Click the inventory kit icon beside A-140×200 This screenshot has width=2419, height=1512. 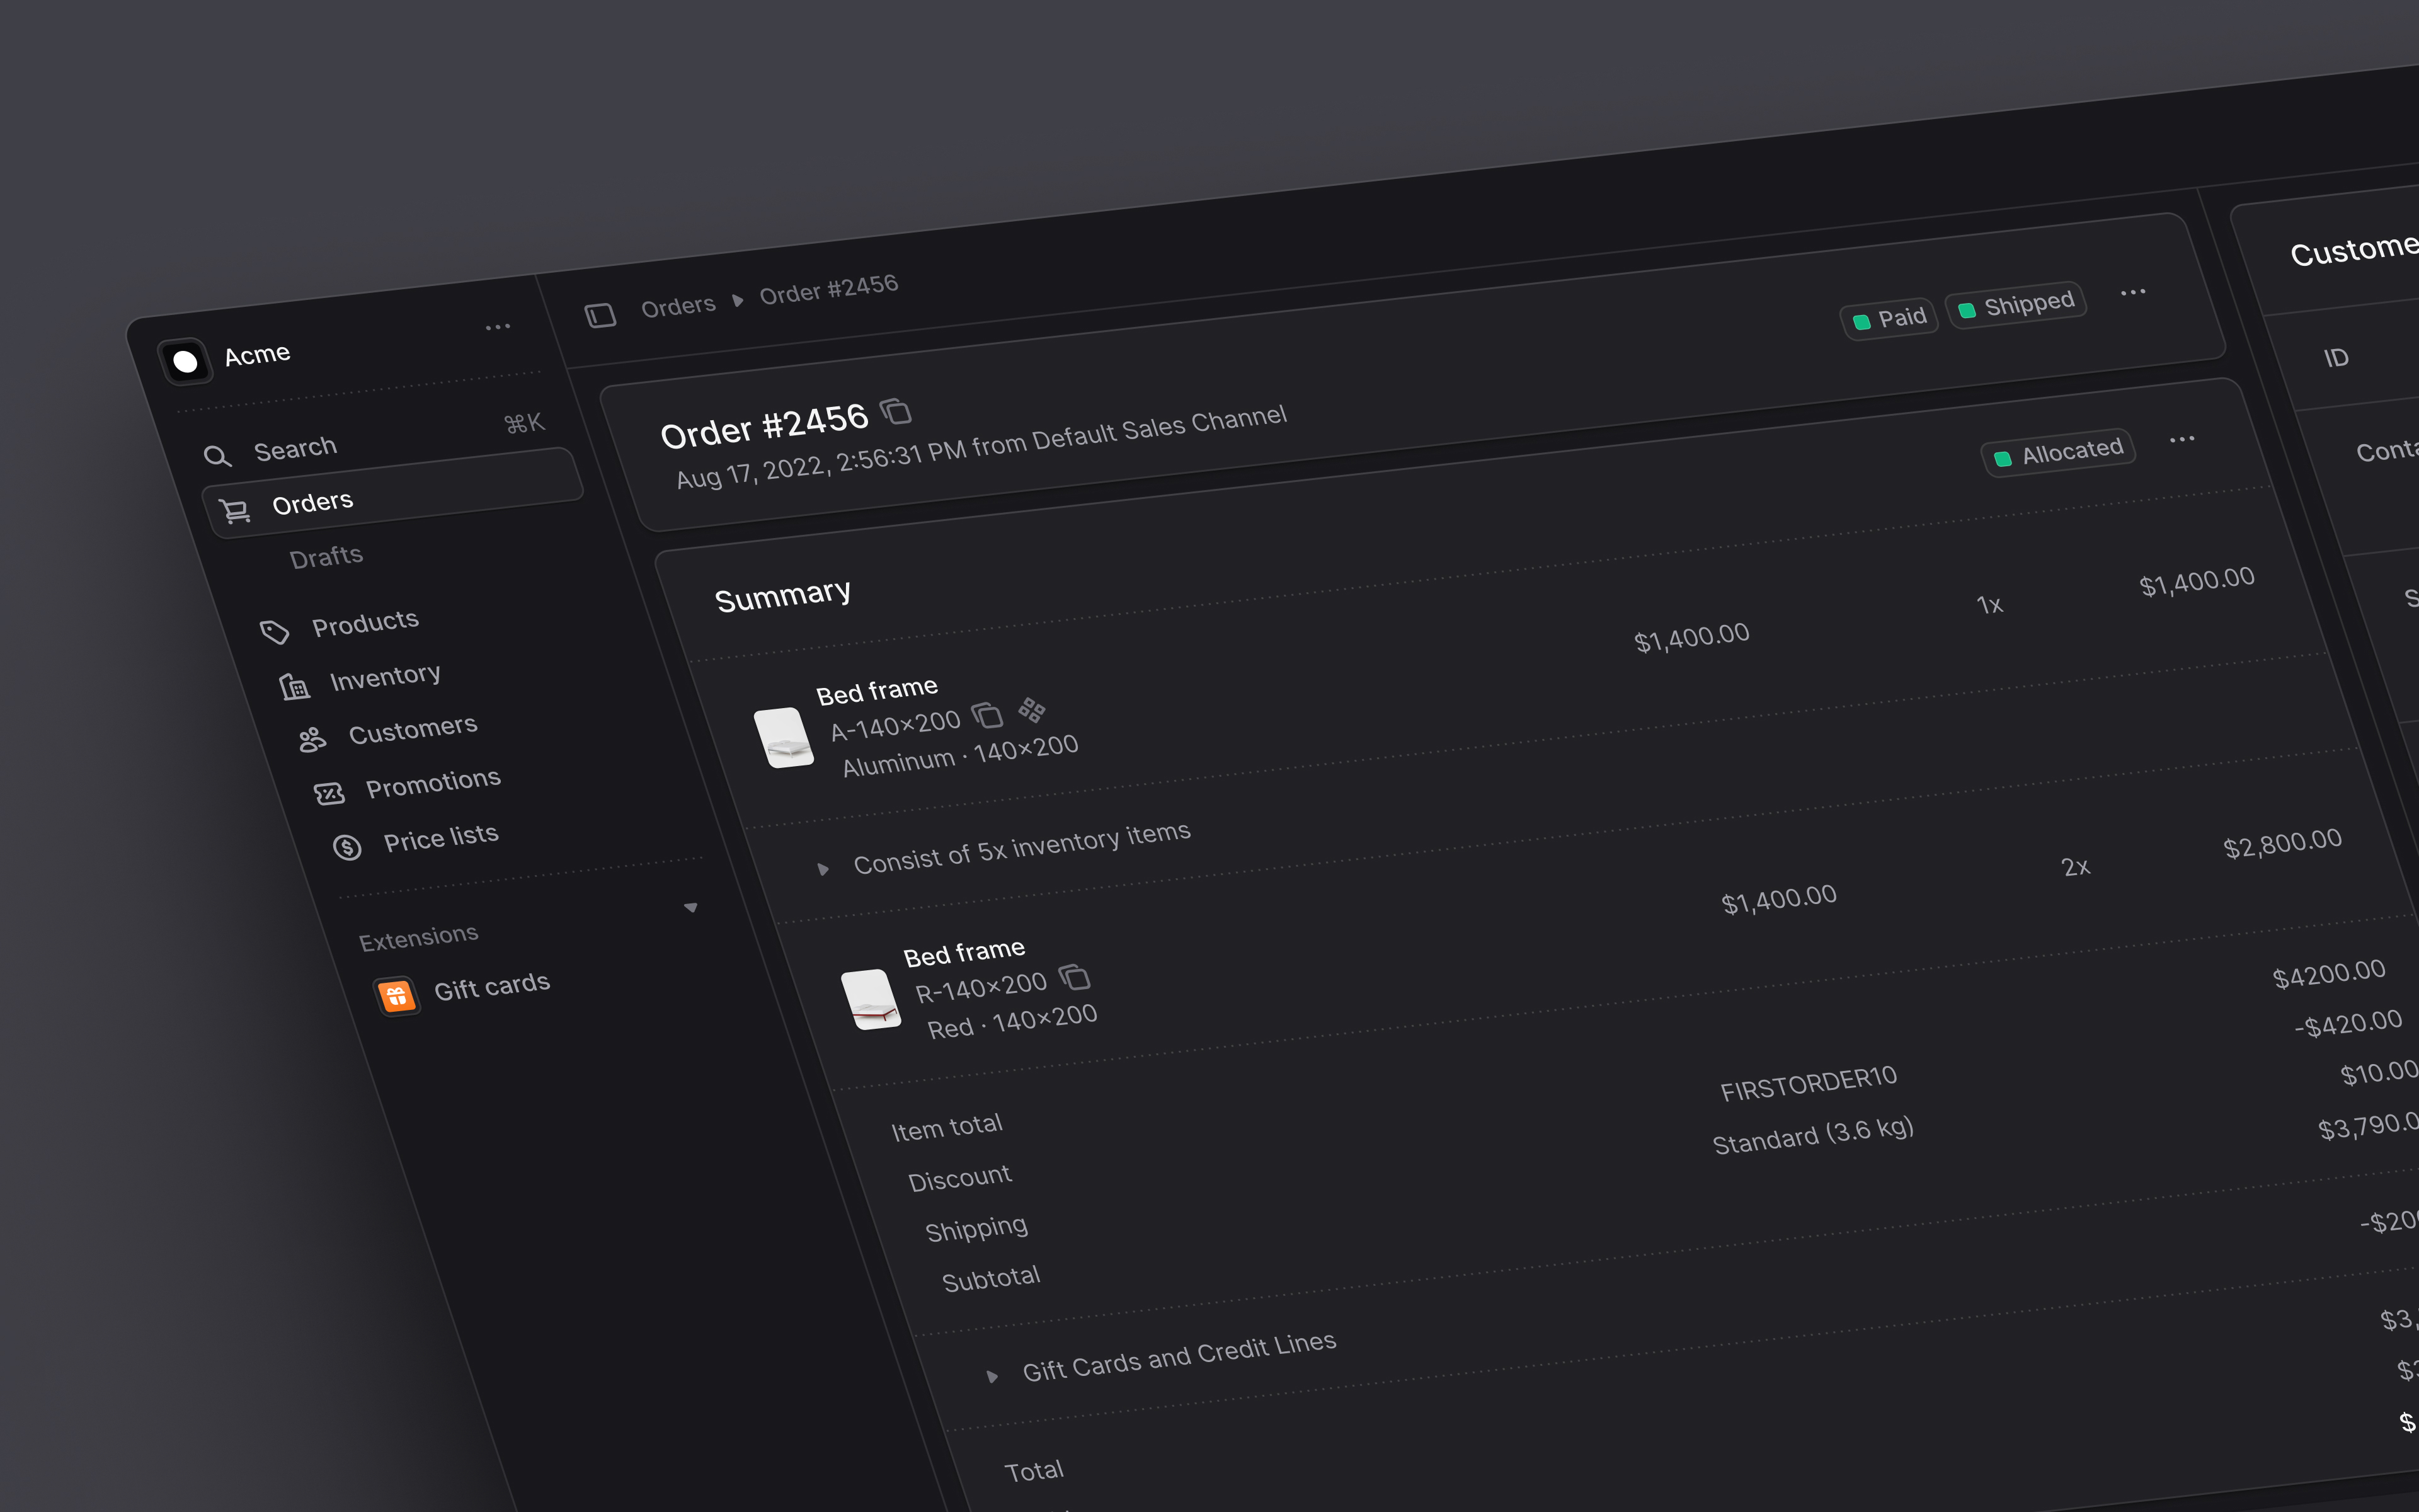(x=1032, y=710)
